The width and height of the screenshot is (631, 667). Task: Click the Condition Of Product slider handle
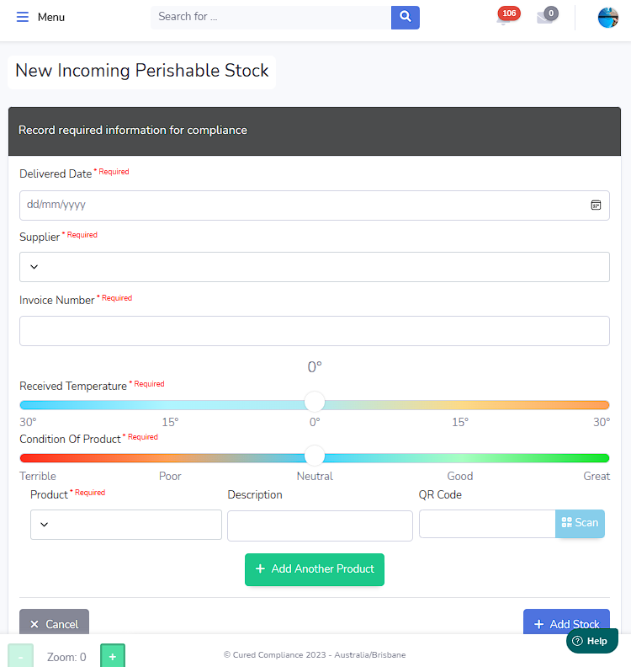[x=315, y=456]
